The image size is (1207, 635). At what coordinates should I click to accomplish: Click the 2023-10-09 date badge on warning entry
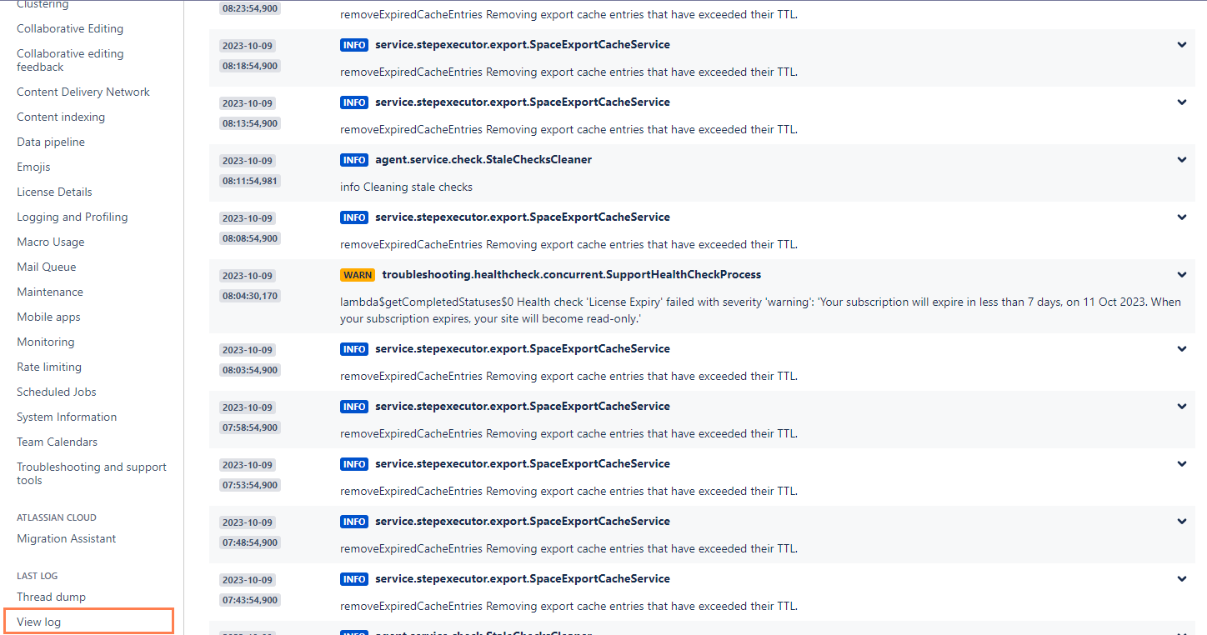tap(247, 275)
